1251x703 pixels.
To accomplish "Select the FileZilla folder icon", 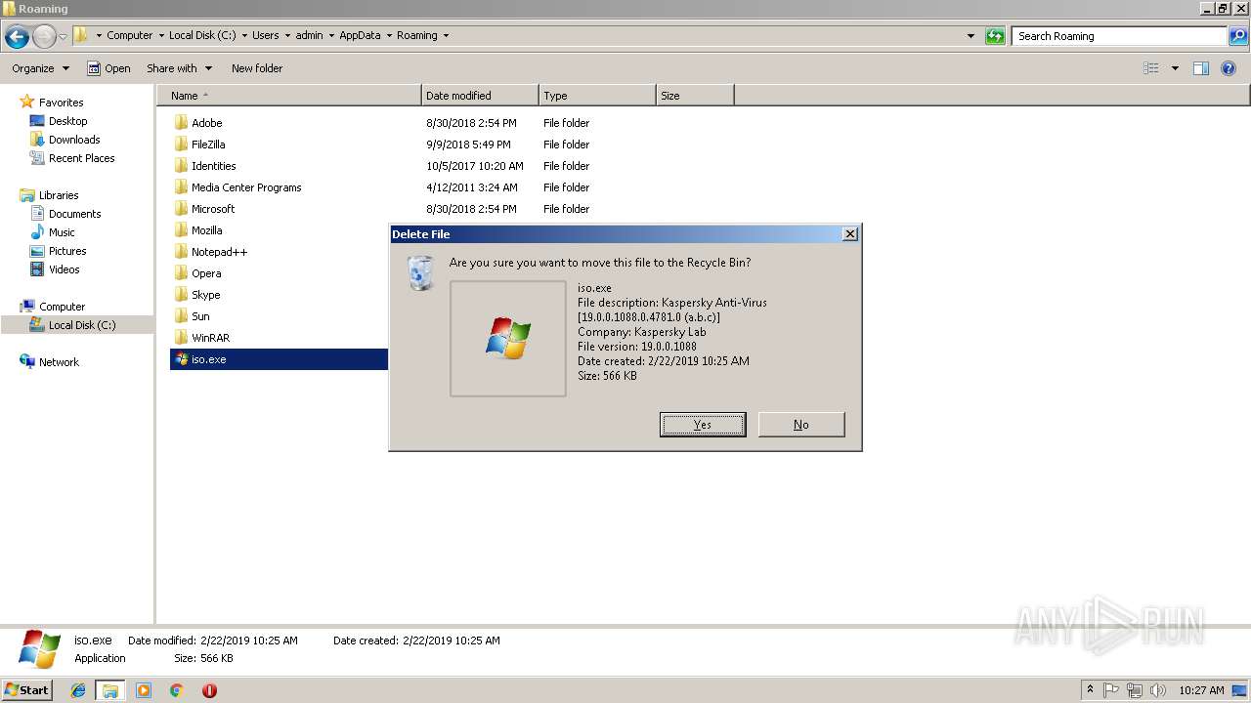I will pos(181,144).
